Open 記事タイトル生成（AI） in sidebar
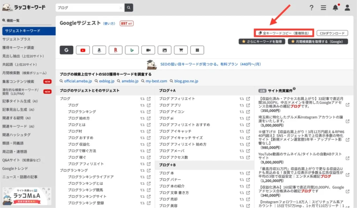This screenshot has width=357, height=208. (x=20, y=101)
